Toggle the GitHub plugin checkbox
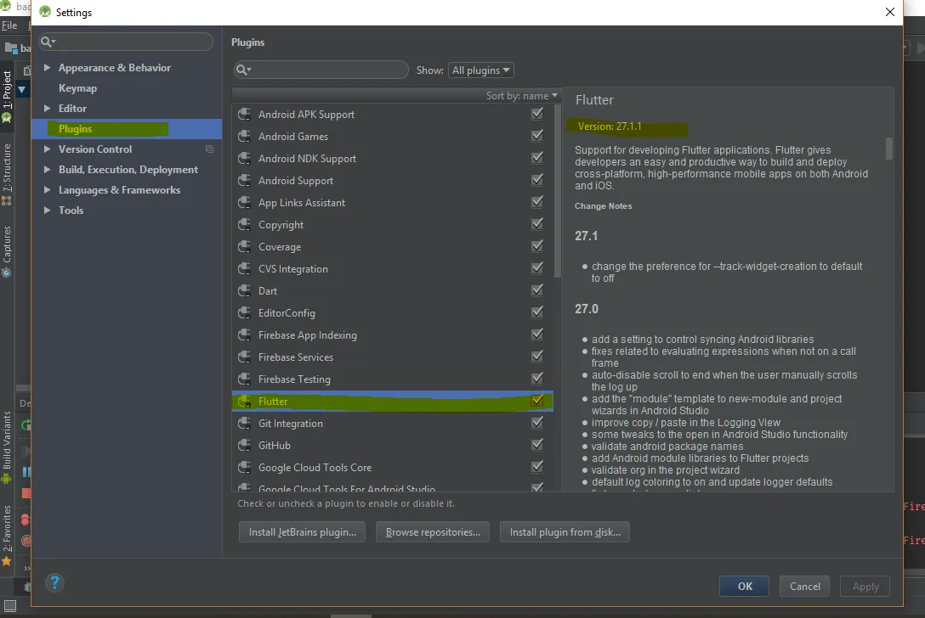Viewport: 925px width, 618px height. [x=536, y=444]
